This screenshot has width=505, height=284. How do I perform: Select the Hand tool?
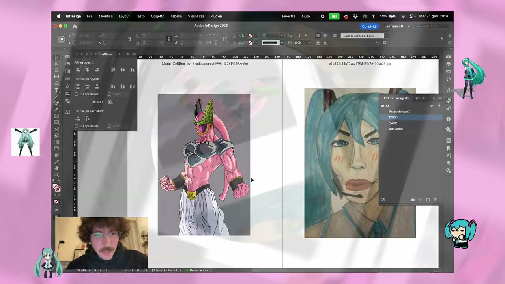coord(57,168)
